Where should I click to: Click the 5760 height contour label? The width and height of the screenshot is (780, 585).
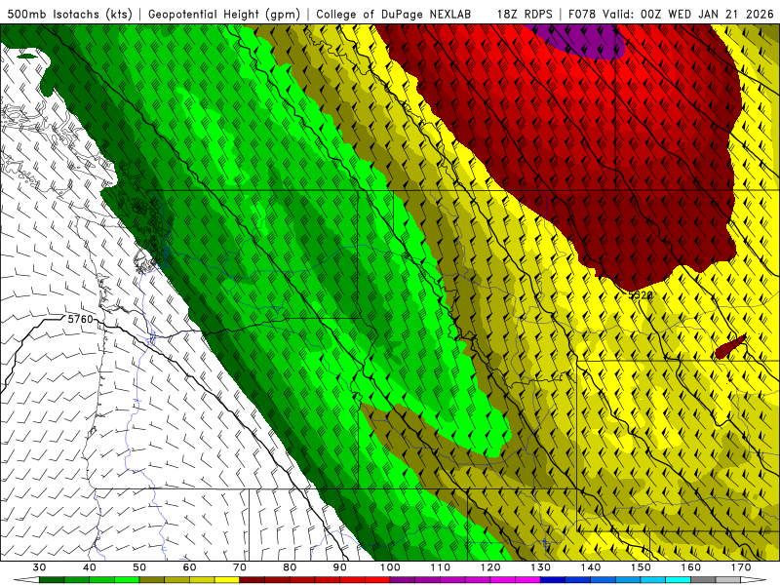tap(80, 319)
